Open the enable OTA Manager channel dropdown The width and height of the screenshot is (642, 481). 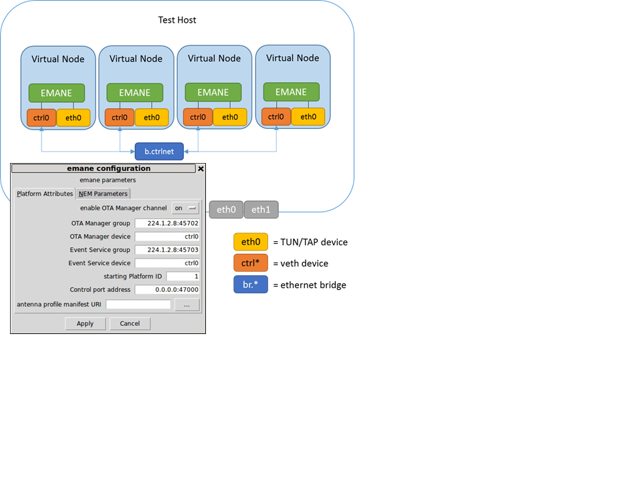(186, 208)
